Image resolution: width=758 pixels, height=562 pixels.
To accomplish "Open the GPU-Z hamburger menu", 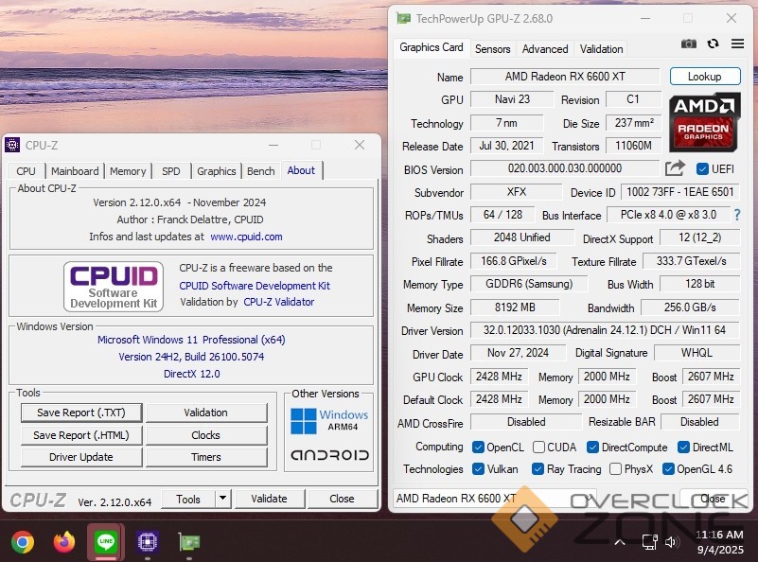I will click(735, 44).
